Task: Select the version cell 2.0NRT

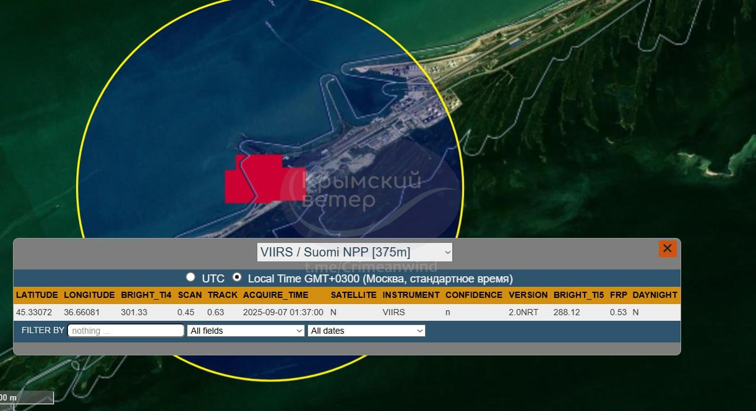Action: (523, 312)
